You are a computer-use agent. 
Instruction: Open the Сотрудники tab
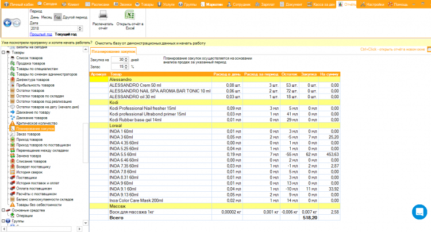click(x=238, y=4)
